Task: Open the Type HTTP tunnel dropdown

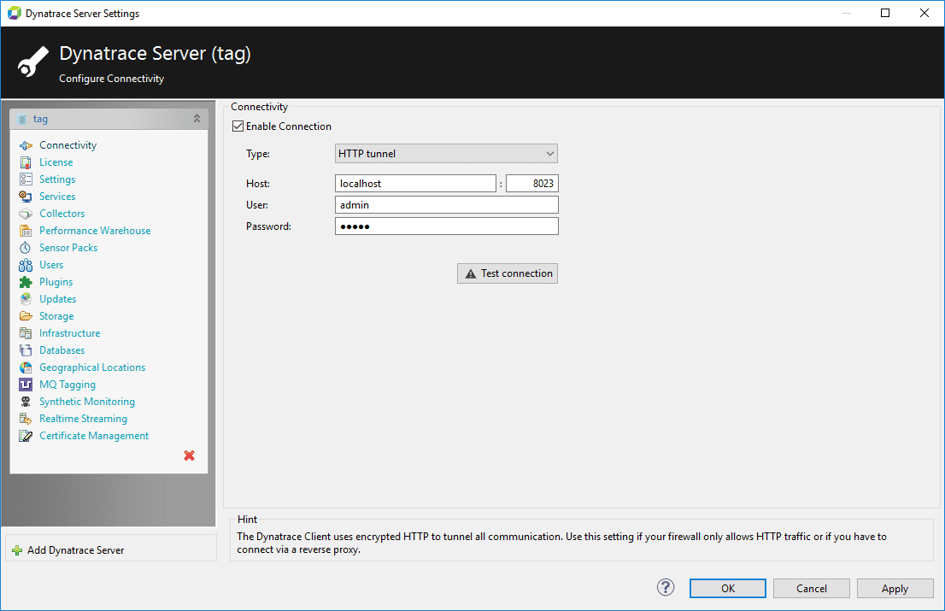Action: 446,154
